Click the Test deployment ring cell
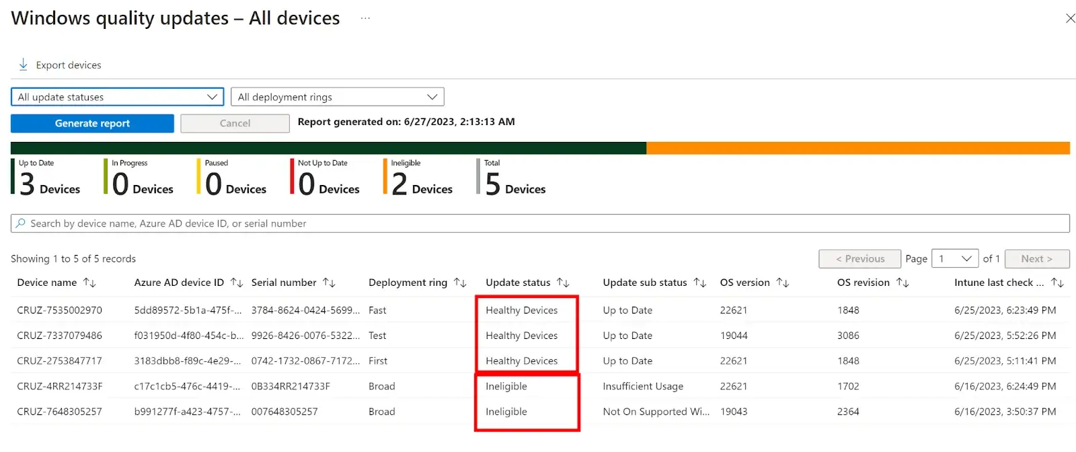The height and width of the screenshot is (452, 1076). pyautogui.click(x=377, y=336)
